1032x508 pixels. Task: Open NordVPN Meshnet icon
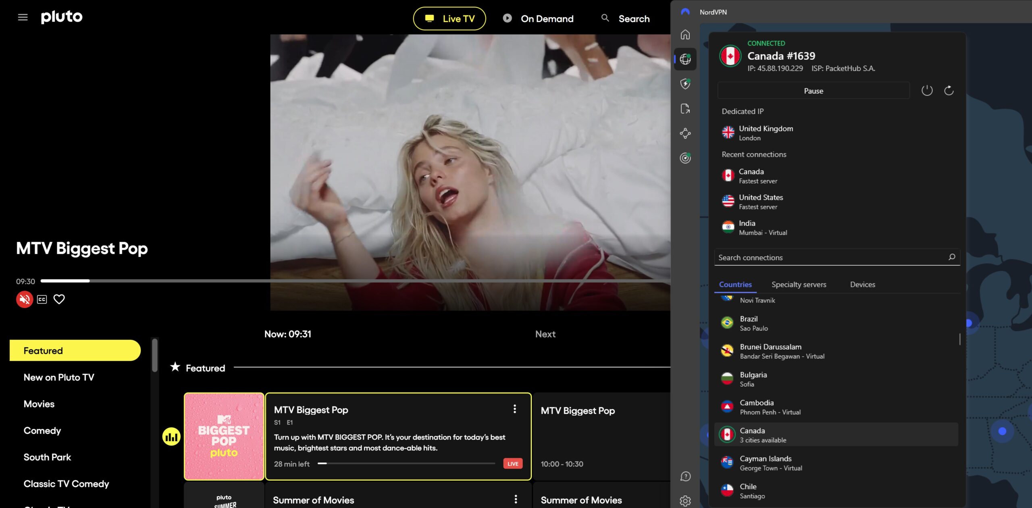click(685, 133)
